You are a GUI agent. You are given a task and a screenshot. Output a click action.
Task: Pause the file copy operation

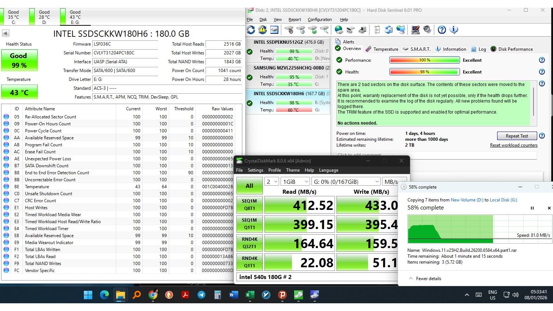tap(532, 208)
